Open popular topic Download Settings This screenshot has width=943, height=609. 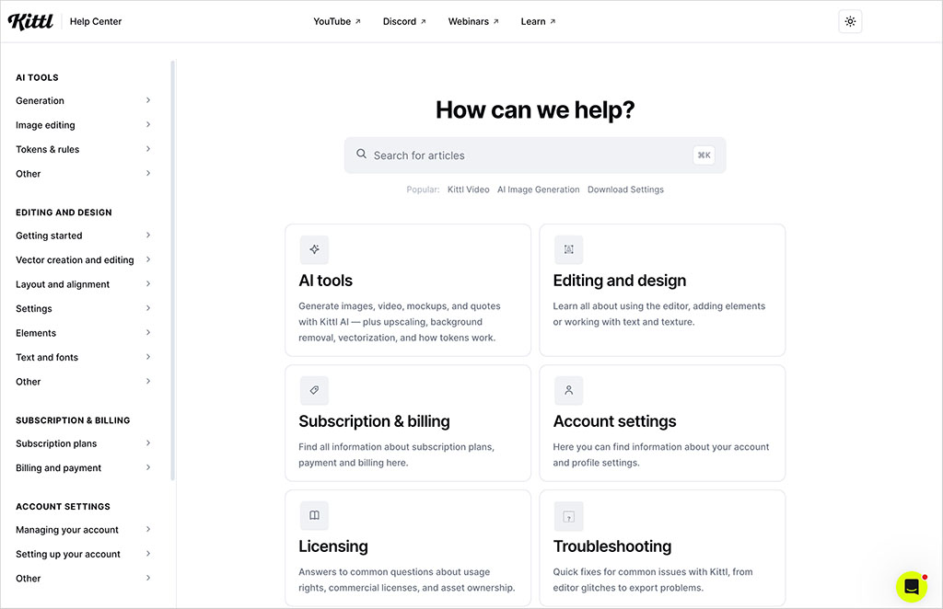(x=625, y=190)
